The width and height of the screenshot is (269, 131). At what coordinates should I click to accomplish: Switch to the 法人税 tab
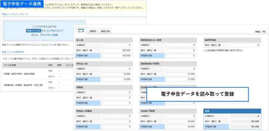[81, 31]
